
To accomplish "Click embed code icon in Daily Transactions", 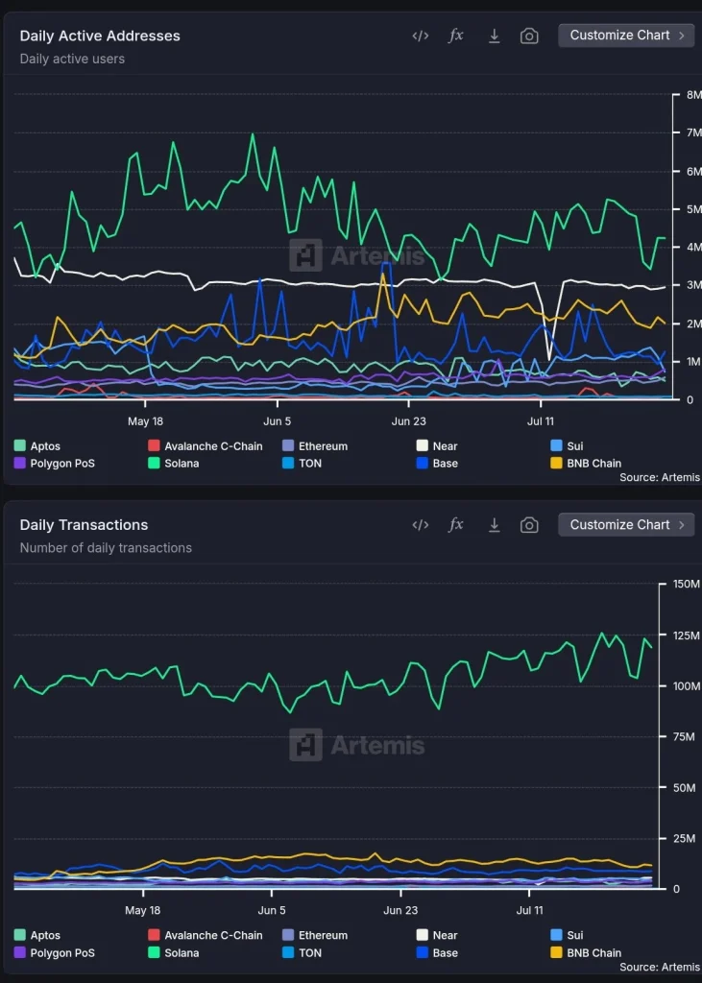I will 420,525.
